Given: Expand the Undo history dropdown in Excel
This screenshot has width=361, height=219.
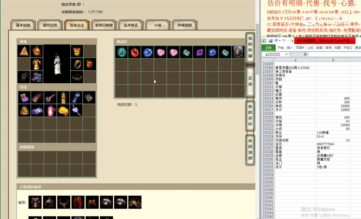Looking at the screenshot, I should tap(280, 41).
